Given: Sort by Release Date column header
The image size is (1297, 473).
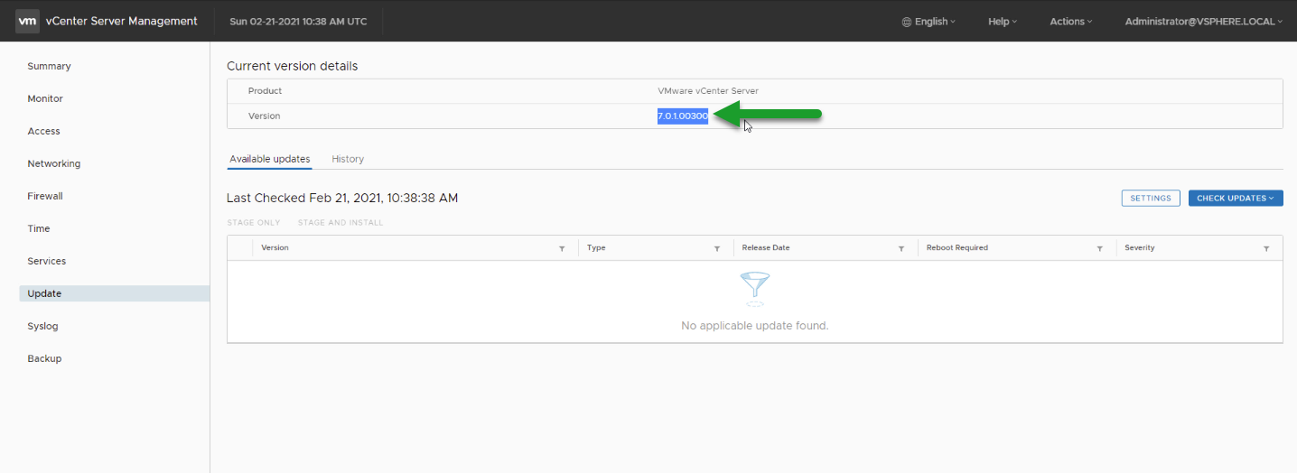Looking at the screenshot, I should click(x=766, y=247).
